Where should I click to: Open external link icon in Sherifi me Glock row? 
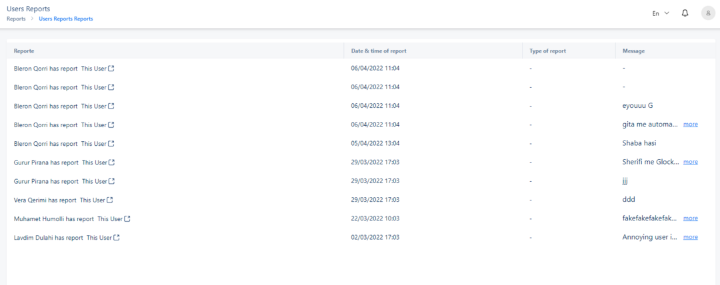[111, 162]
